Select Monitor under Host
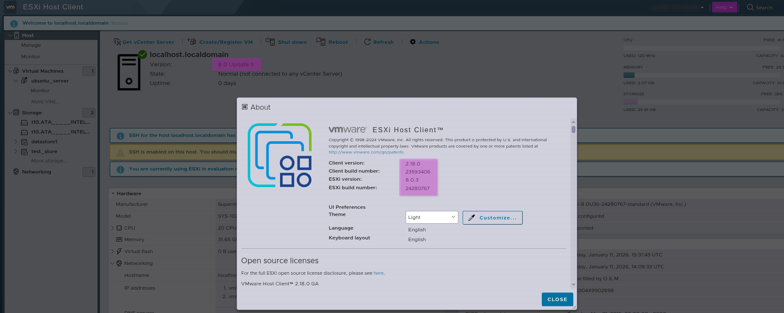The image size is (784, 313). click(x=31, y=57)
